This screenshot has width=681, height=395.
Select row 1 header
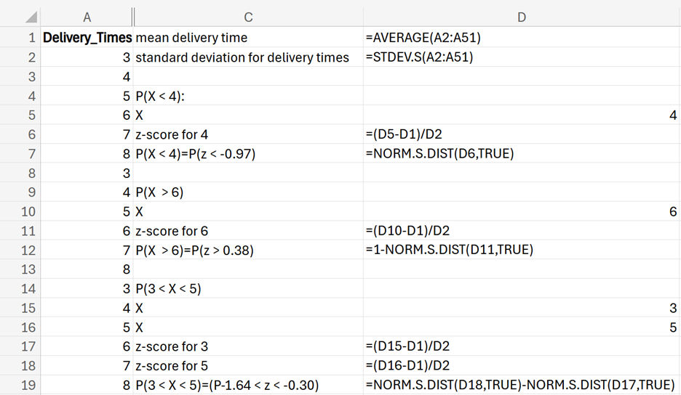point(20,38)
